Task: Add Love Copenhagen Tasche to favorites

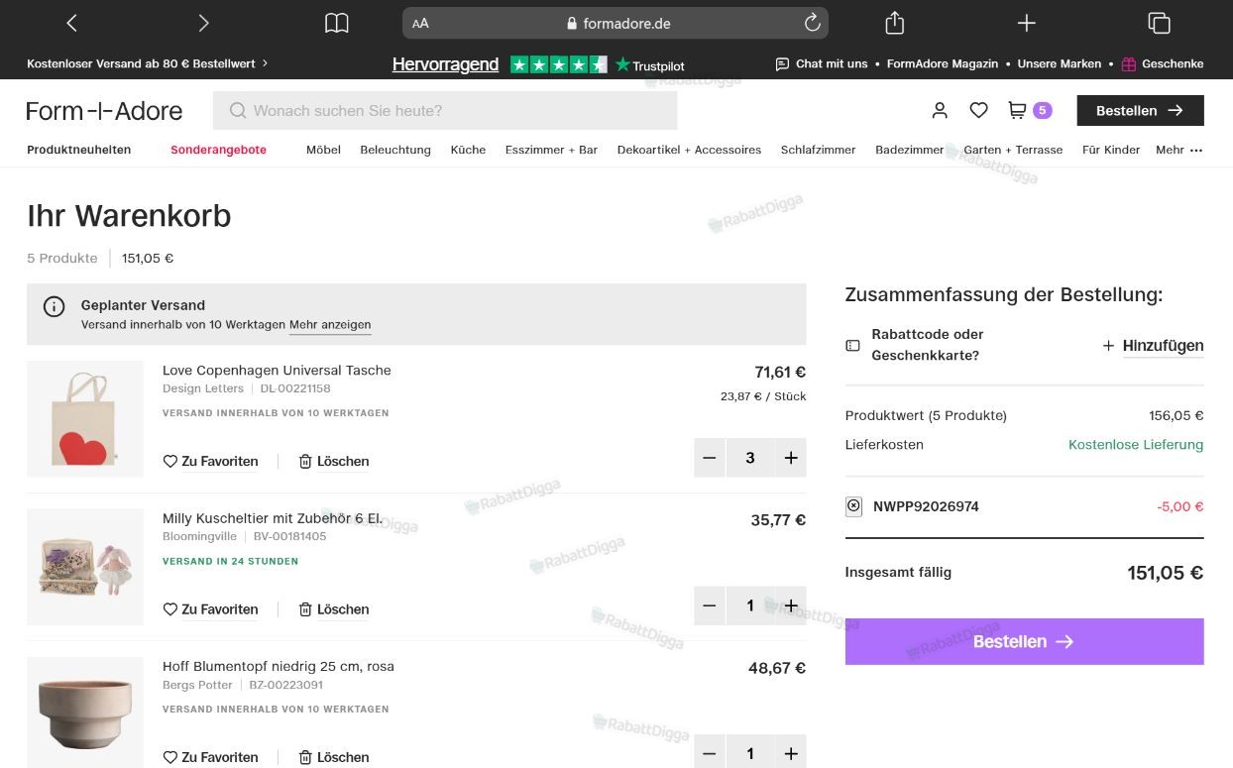Action: tap(210, 462)
